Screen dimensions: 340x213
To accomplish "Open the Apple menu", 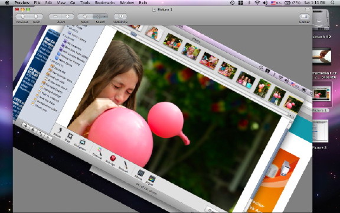I will [x=7, y=2].
